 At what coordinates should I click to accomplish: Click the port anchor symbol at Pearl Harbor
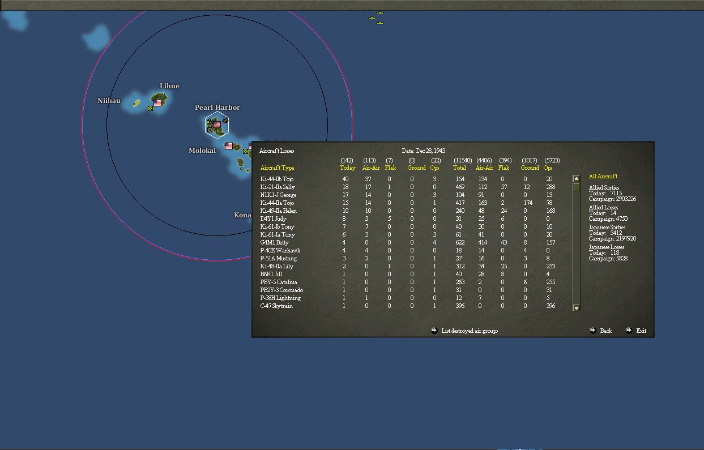click(209, 121)
